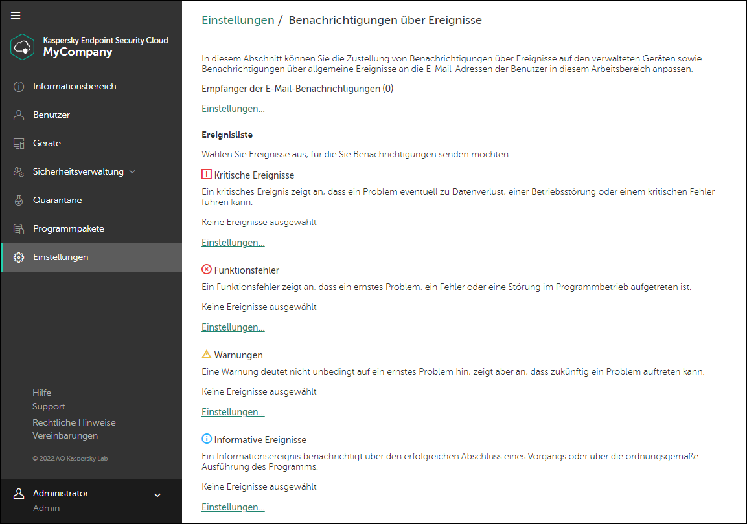Expand the Administrator account dropdown arrow

[157, 495]
